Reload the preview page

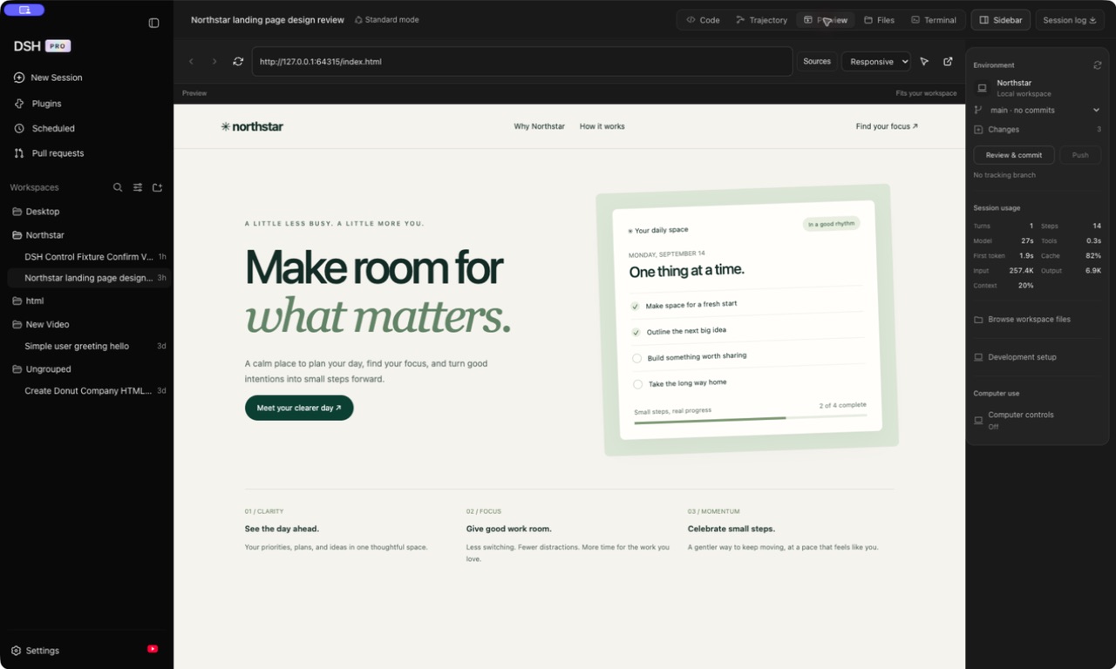(x=238, y=62)
